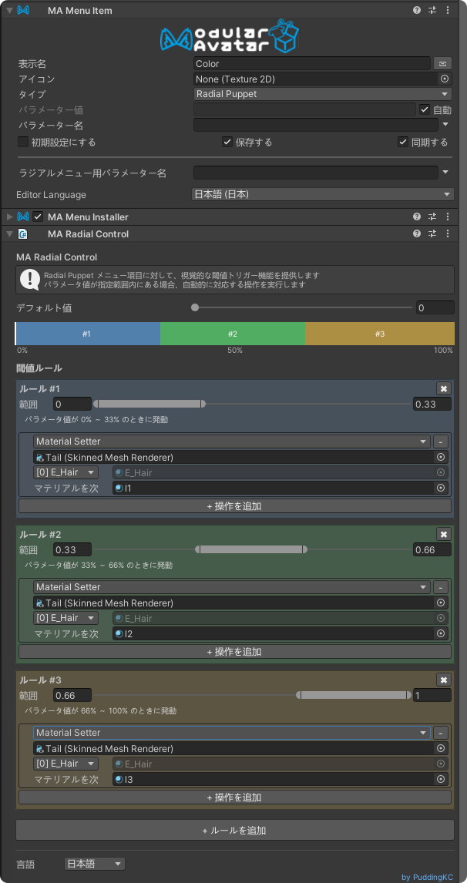
Task: Click the ルール #3 range slider bar
Action: 354,695
